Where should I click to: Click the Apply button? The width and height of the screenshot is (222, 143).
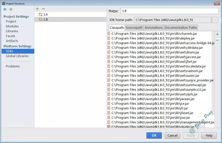point(191,136)
